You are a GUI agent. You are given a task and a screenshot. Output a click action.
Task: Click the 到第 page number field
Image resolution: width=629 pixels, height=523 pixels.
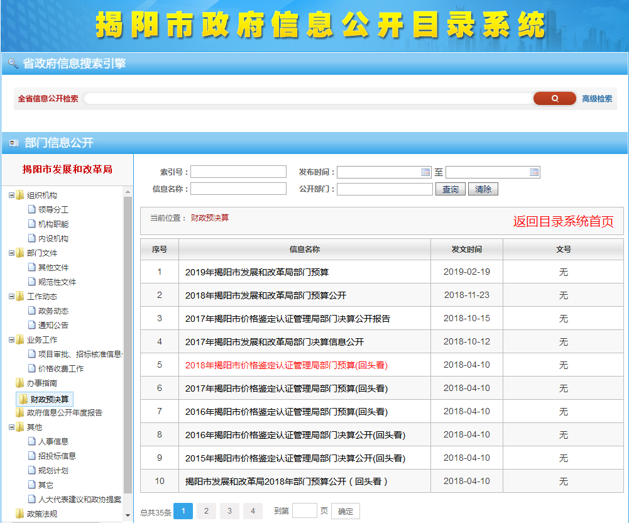click(x=305, y=510)
